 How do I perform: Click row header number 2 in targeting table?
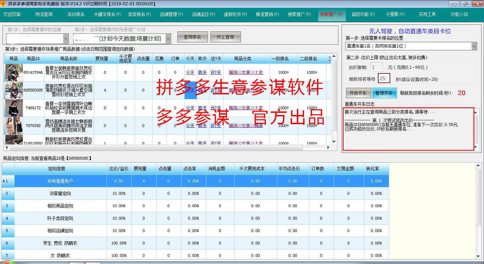(x=8, y=193)
